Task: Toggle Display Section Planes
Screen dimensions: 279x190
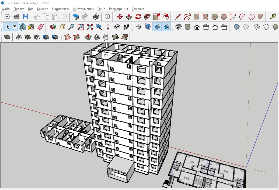Action: point(148,27)
